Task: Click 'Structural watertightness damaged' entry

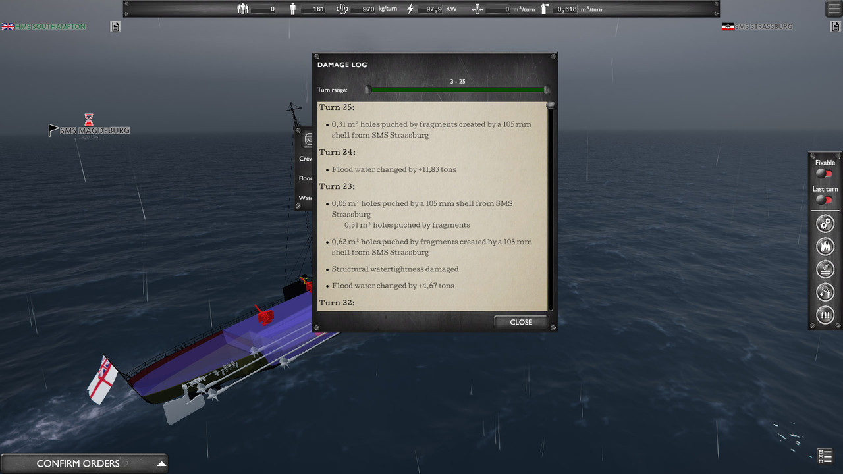Action: [x=395, y=269]
